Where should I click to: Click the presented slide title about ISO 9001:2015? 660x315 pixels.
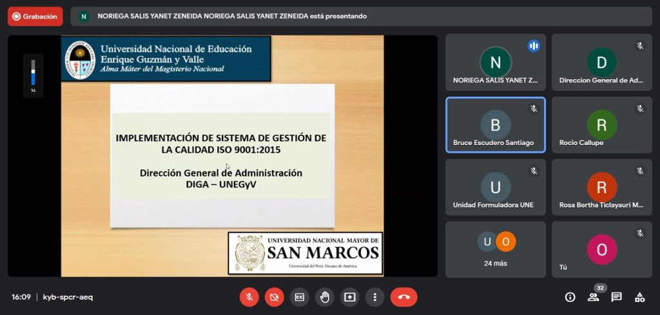[x=221, y=144]
